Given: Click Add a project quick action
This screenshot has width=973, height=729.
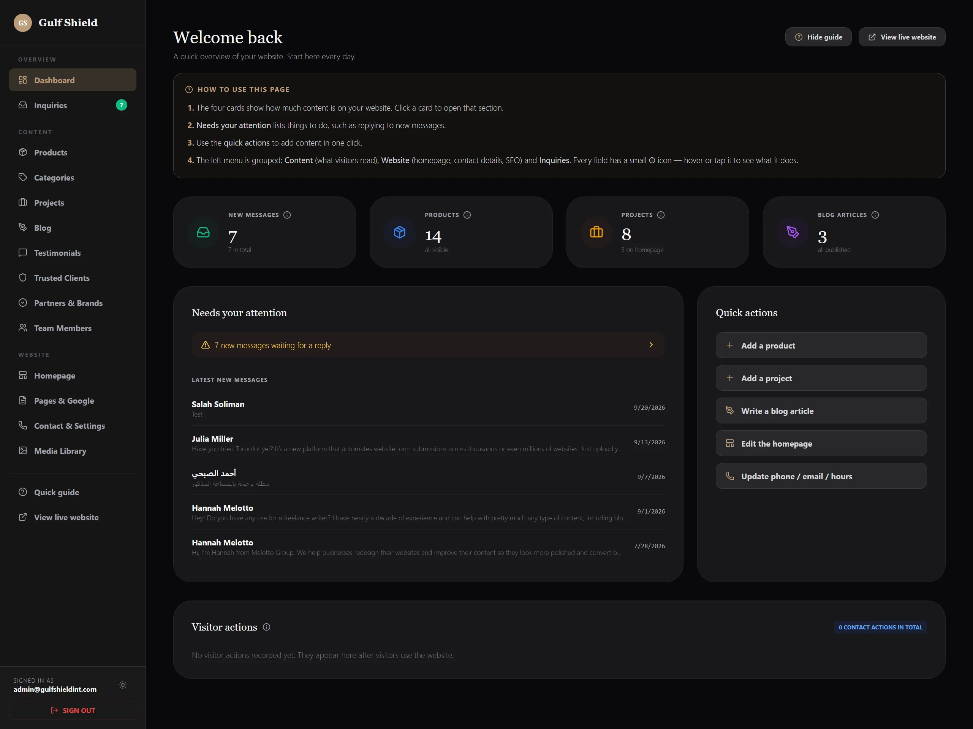Looking at the screenshot, I should tap(821, 378).
